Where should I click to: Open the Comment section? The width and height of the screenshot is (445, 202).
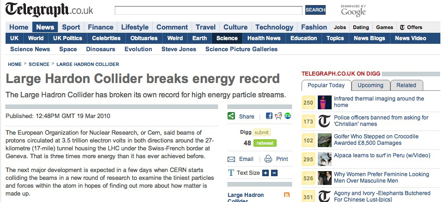[x=172, y=27]
